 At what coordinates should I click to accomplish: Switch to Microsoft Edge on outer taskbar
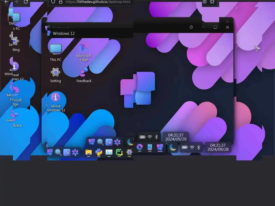(x=140, y=147)
